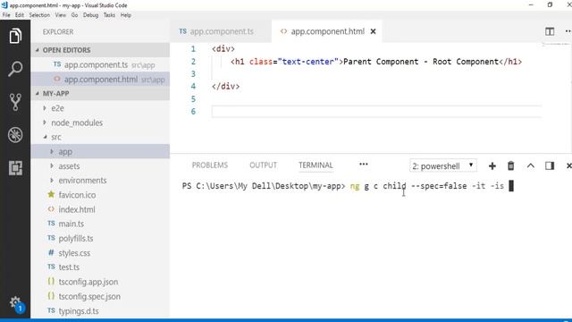Click the braces icon of tsconfig.app.json

click(51, 282)
